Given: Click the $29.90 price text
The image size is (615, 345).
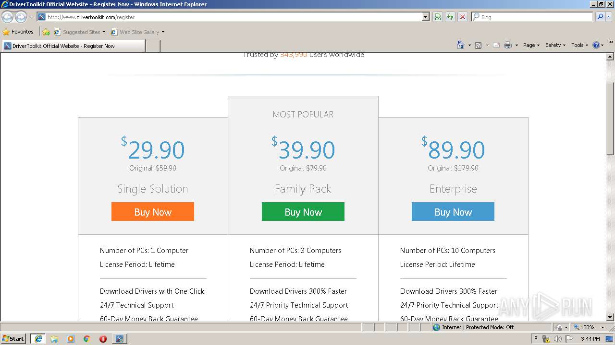Looking at the screenshot, I should [x=153, y=149].
